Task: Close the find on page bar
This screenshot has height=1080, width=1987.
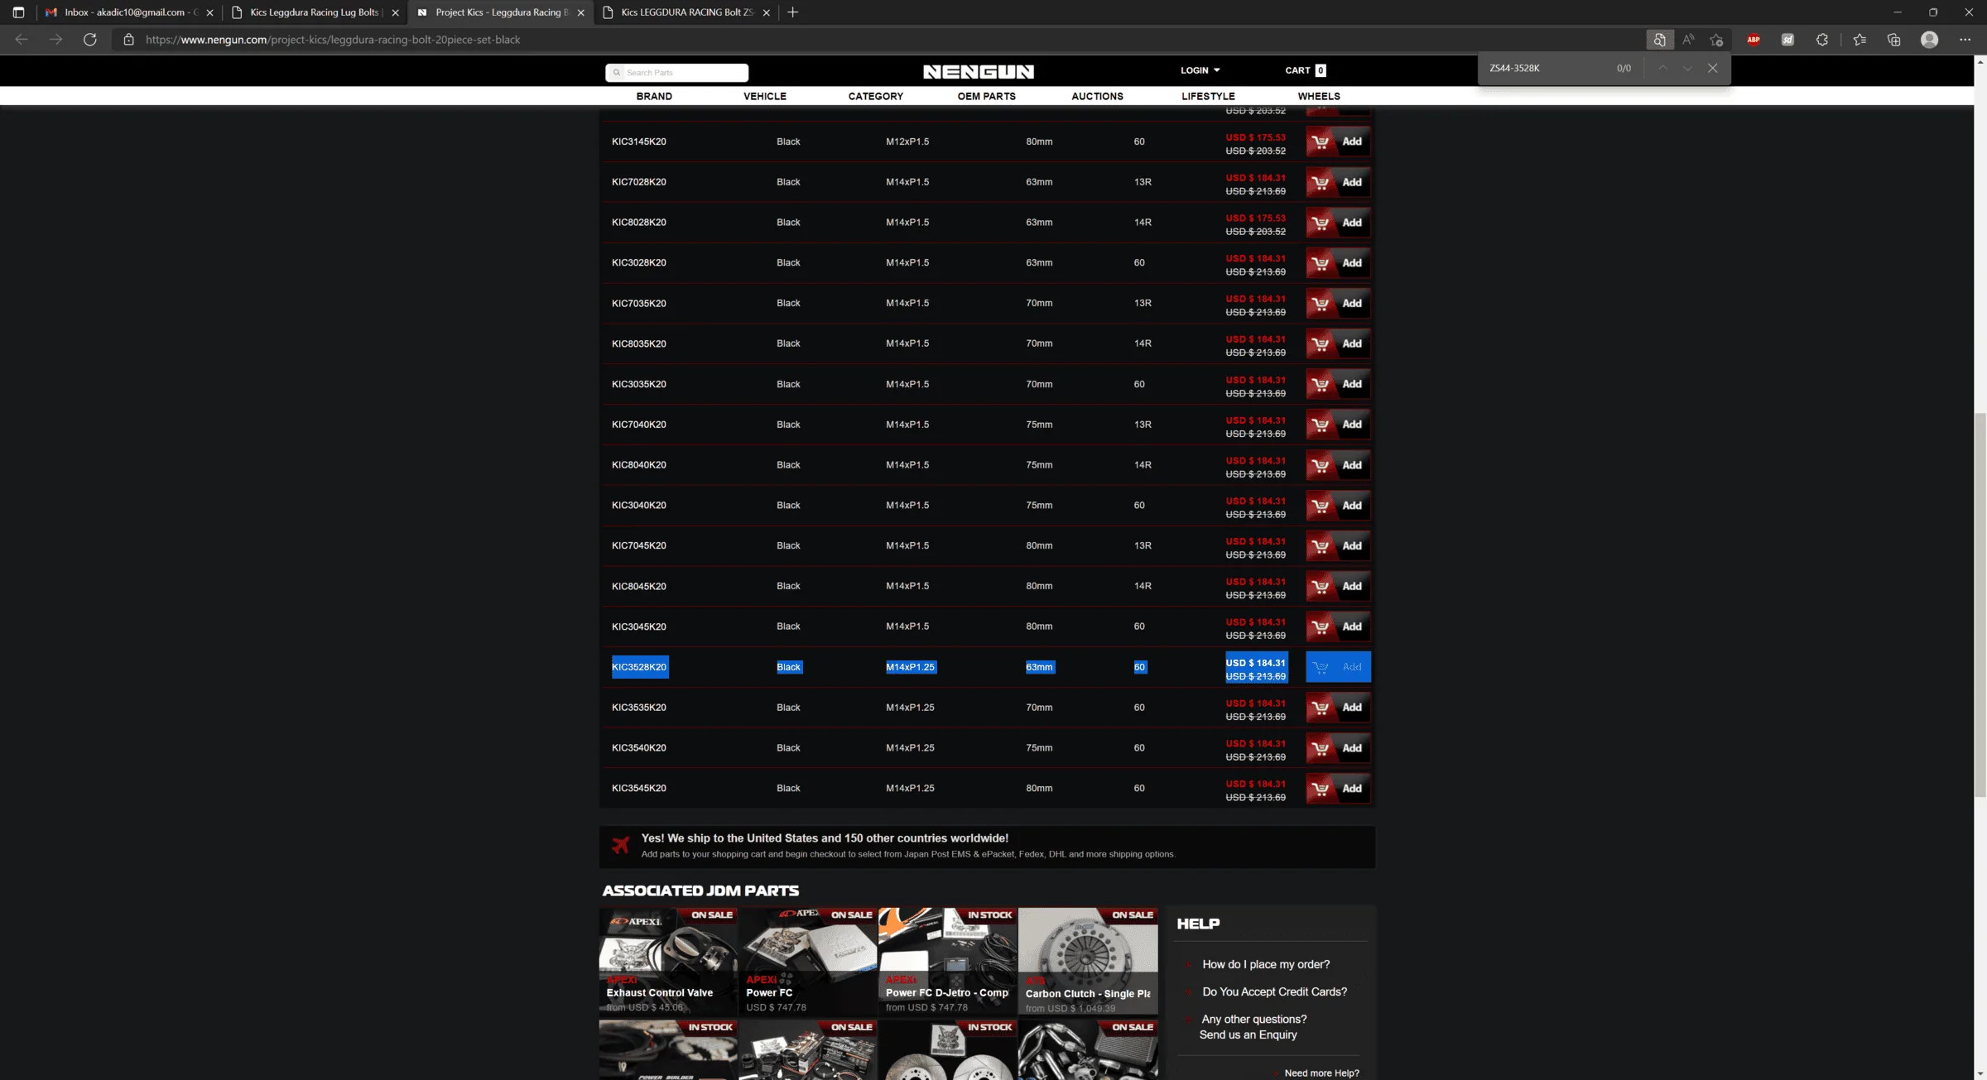Action: 1712,68
